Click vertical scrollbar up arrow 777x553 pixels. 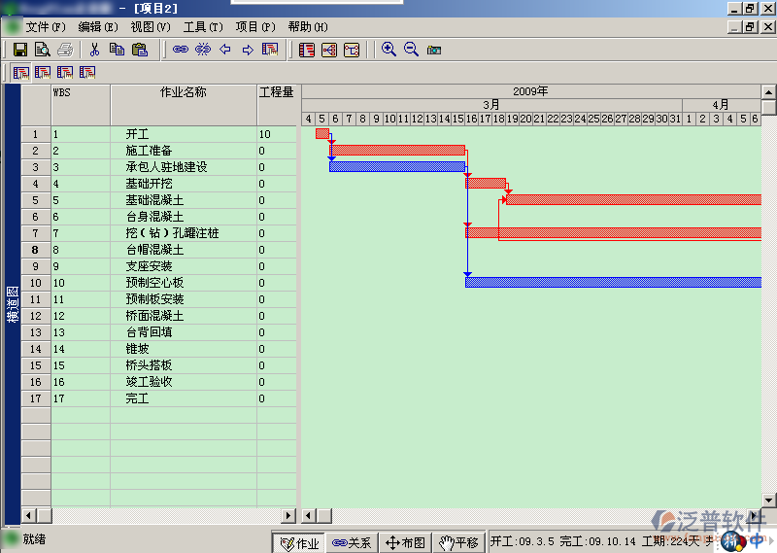tap(768, 92)
